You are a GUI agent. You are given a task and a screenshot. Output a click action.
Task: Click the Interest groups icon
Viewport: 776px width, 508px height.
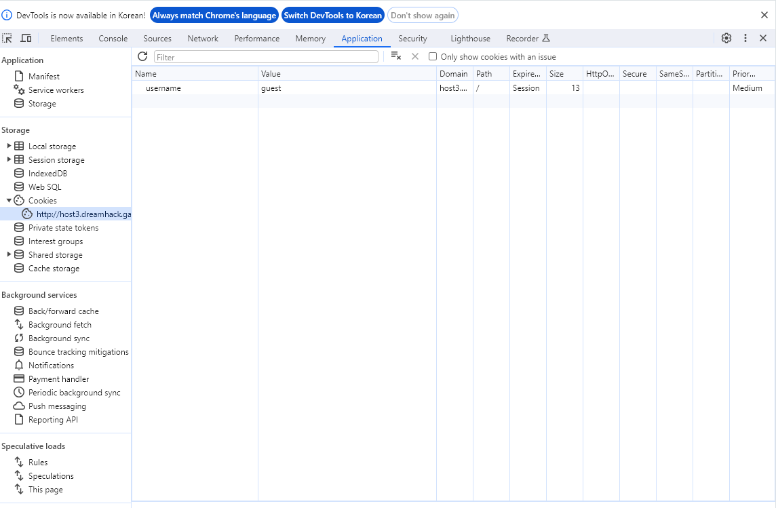coord(19,241)
